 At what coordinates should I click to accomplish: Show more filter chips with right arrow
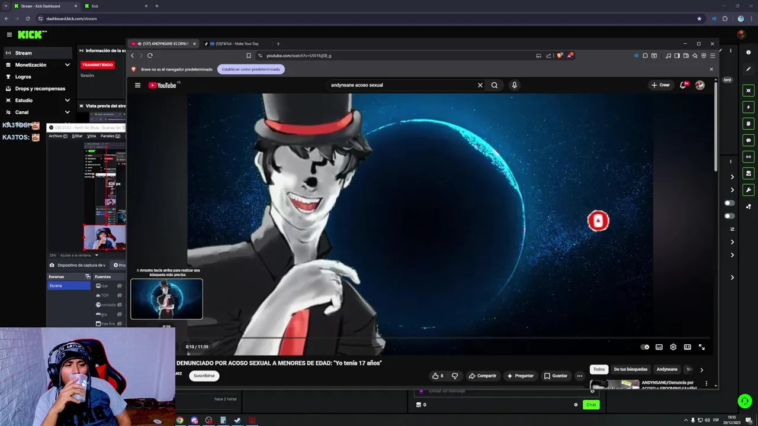tap(702, 370)
